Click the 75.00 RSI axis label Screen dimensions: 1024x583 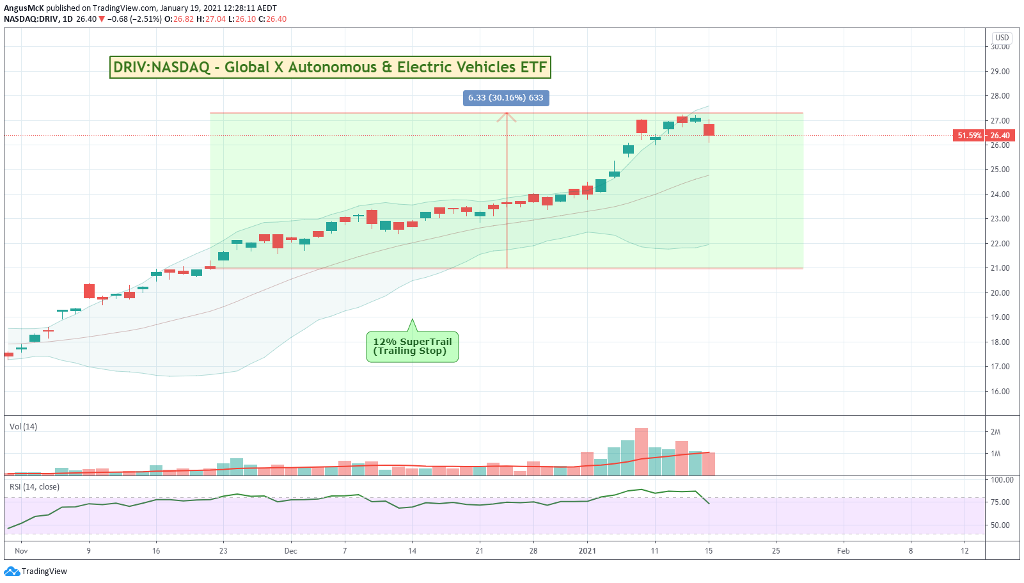pos(1000,502)
